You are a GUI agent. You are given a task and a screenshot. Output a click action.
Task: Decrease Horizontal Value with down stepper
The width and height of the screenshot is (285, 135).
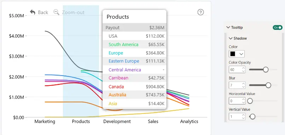coord(243,102)
